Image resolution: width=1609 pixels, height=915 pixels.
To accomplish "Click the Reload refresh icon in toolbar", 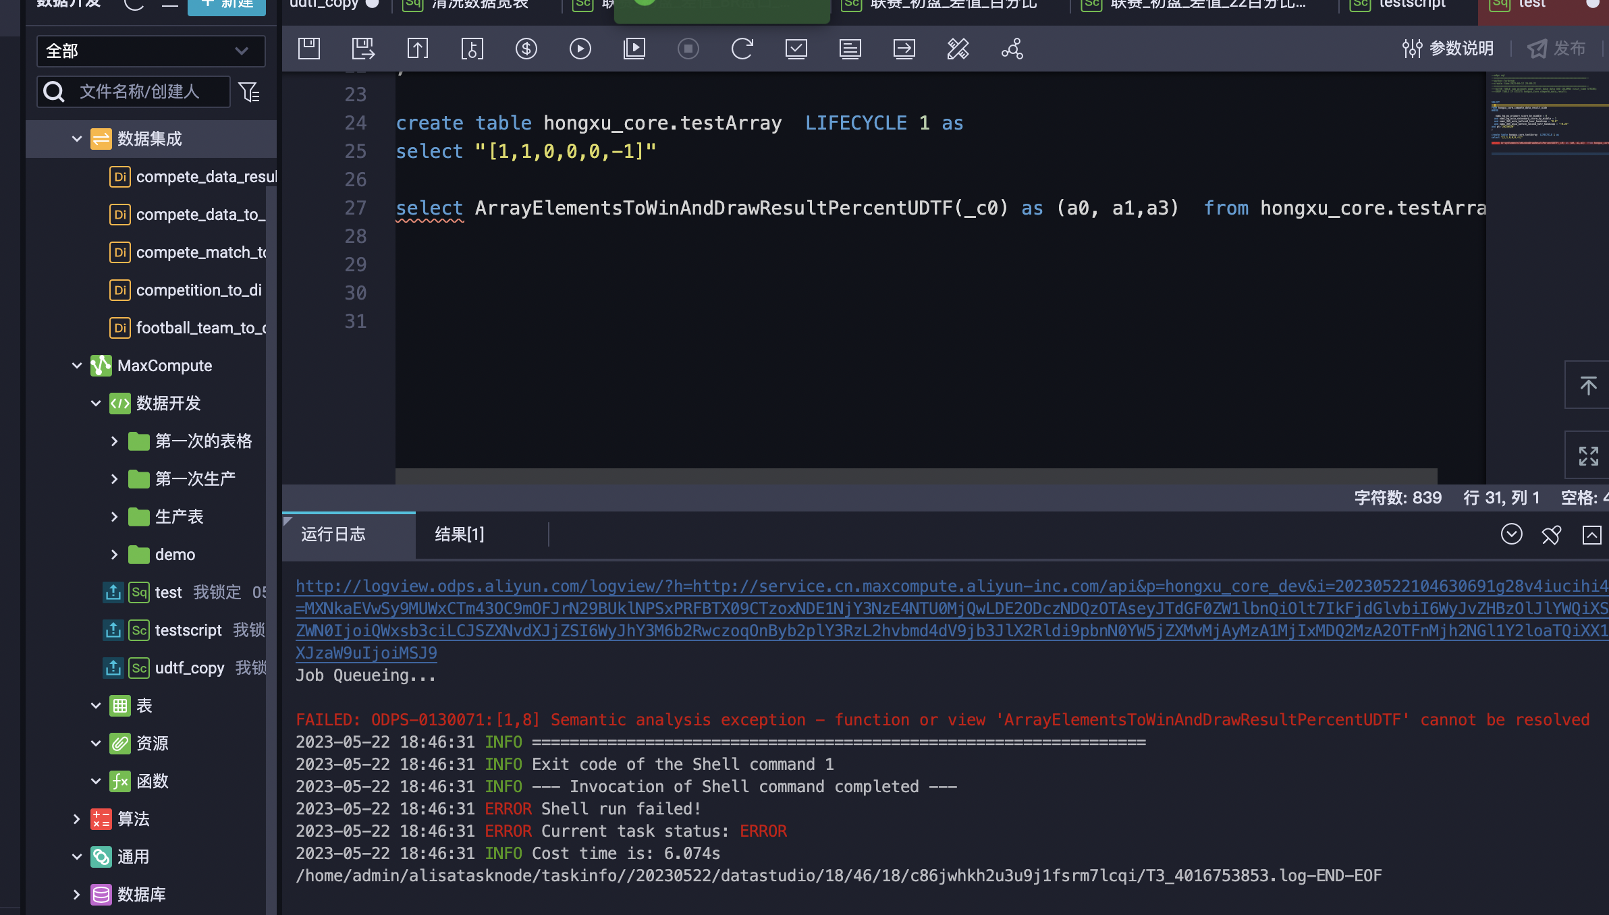I will click(742, 49).
